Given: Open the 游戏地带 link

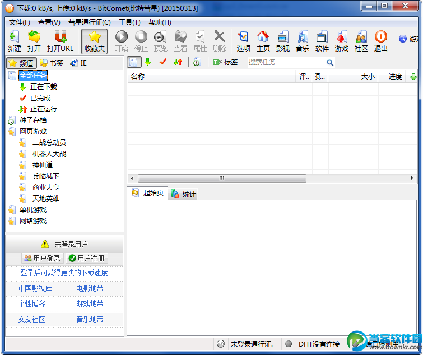Looking at the screenshot, I should [90, 304].
